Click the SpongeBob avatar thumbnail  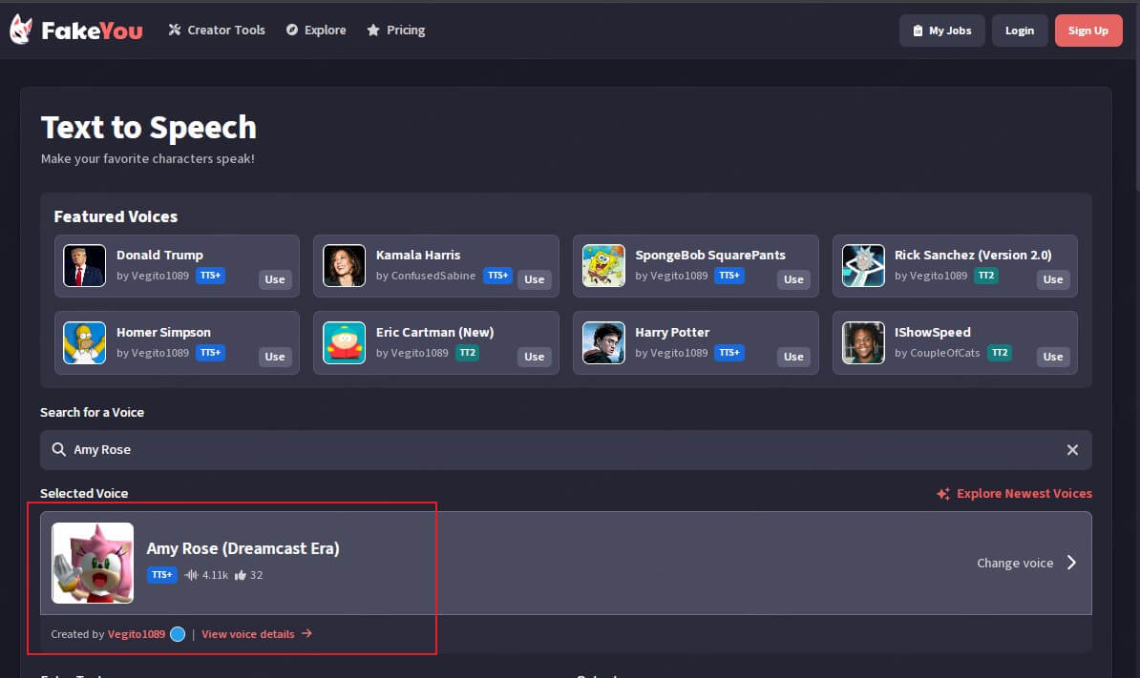[603, 266]
